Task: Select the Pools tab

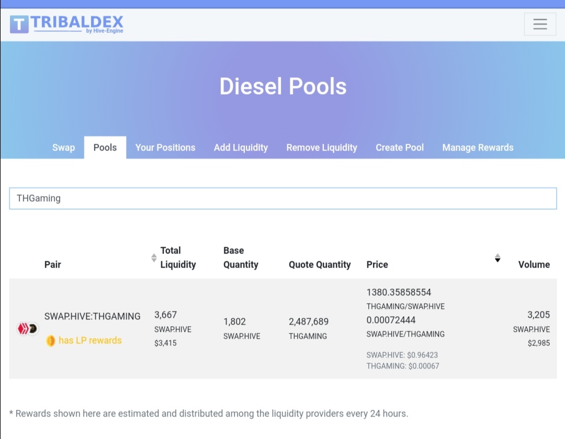Action: (105, 147)
